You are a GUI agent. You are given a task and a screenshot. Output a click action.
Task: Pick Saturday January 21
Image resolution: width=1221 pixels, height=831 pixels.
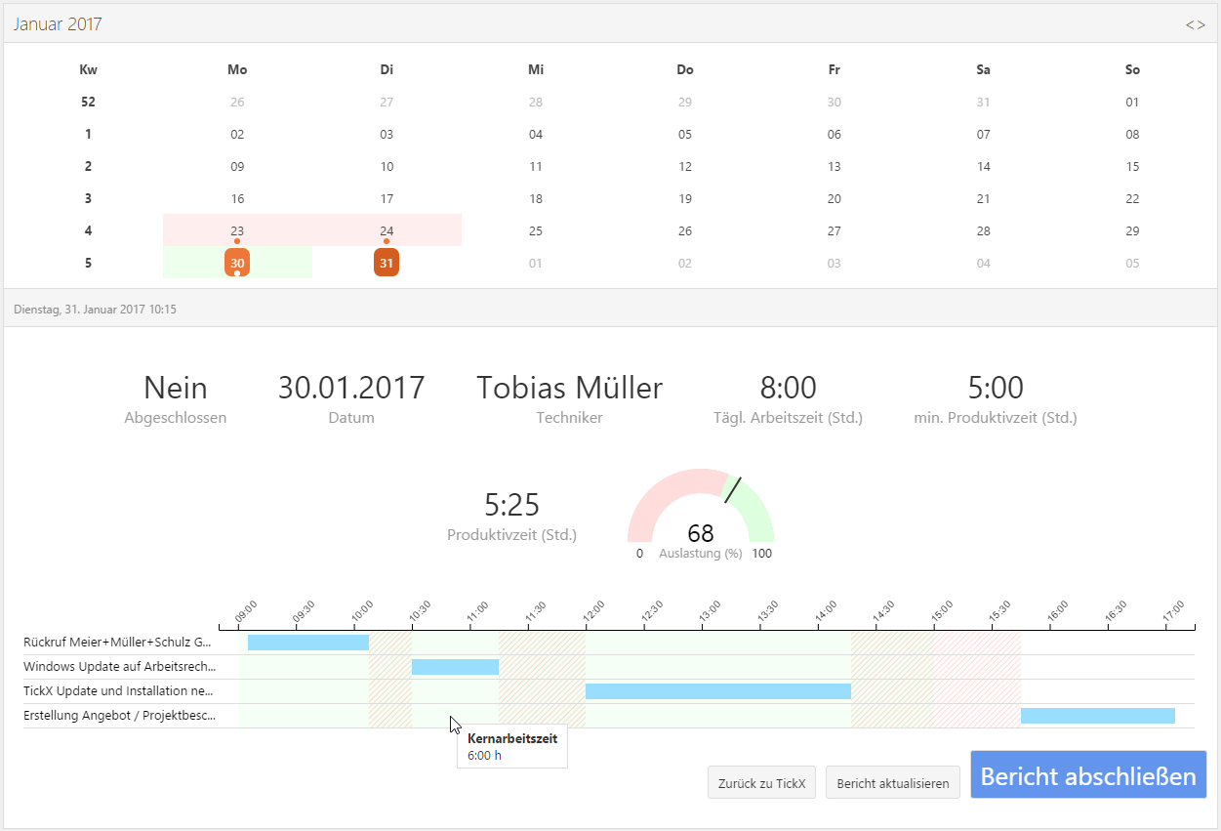click(984, 199)
